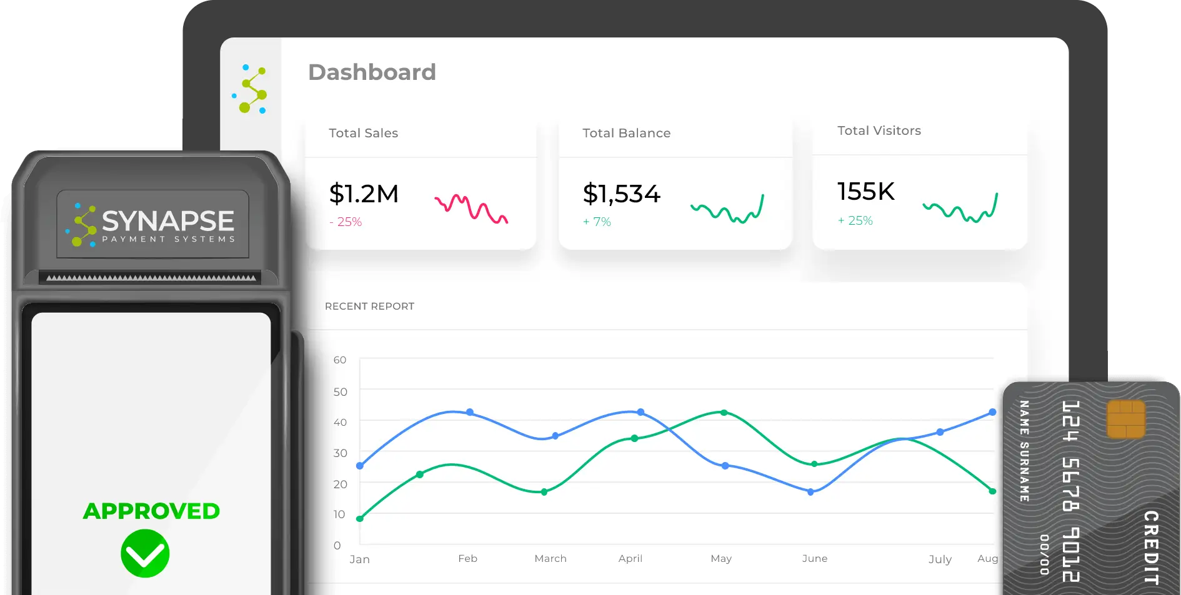This screenshot has width=1181, height=595.
Task: Click the Synapse logo in the dashboard sidebar
Action: tap(250, 89)
